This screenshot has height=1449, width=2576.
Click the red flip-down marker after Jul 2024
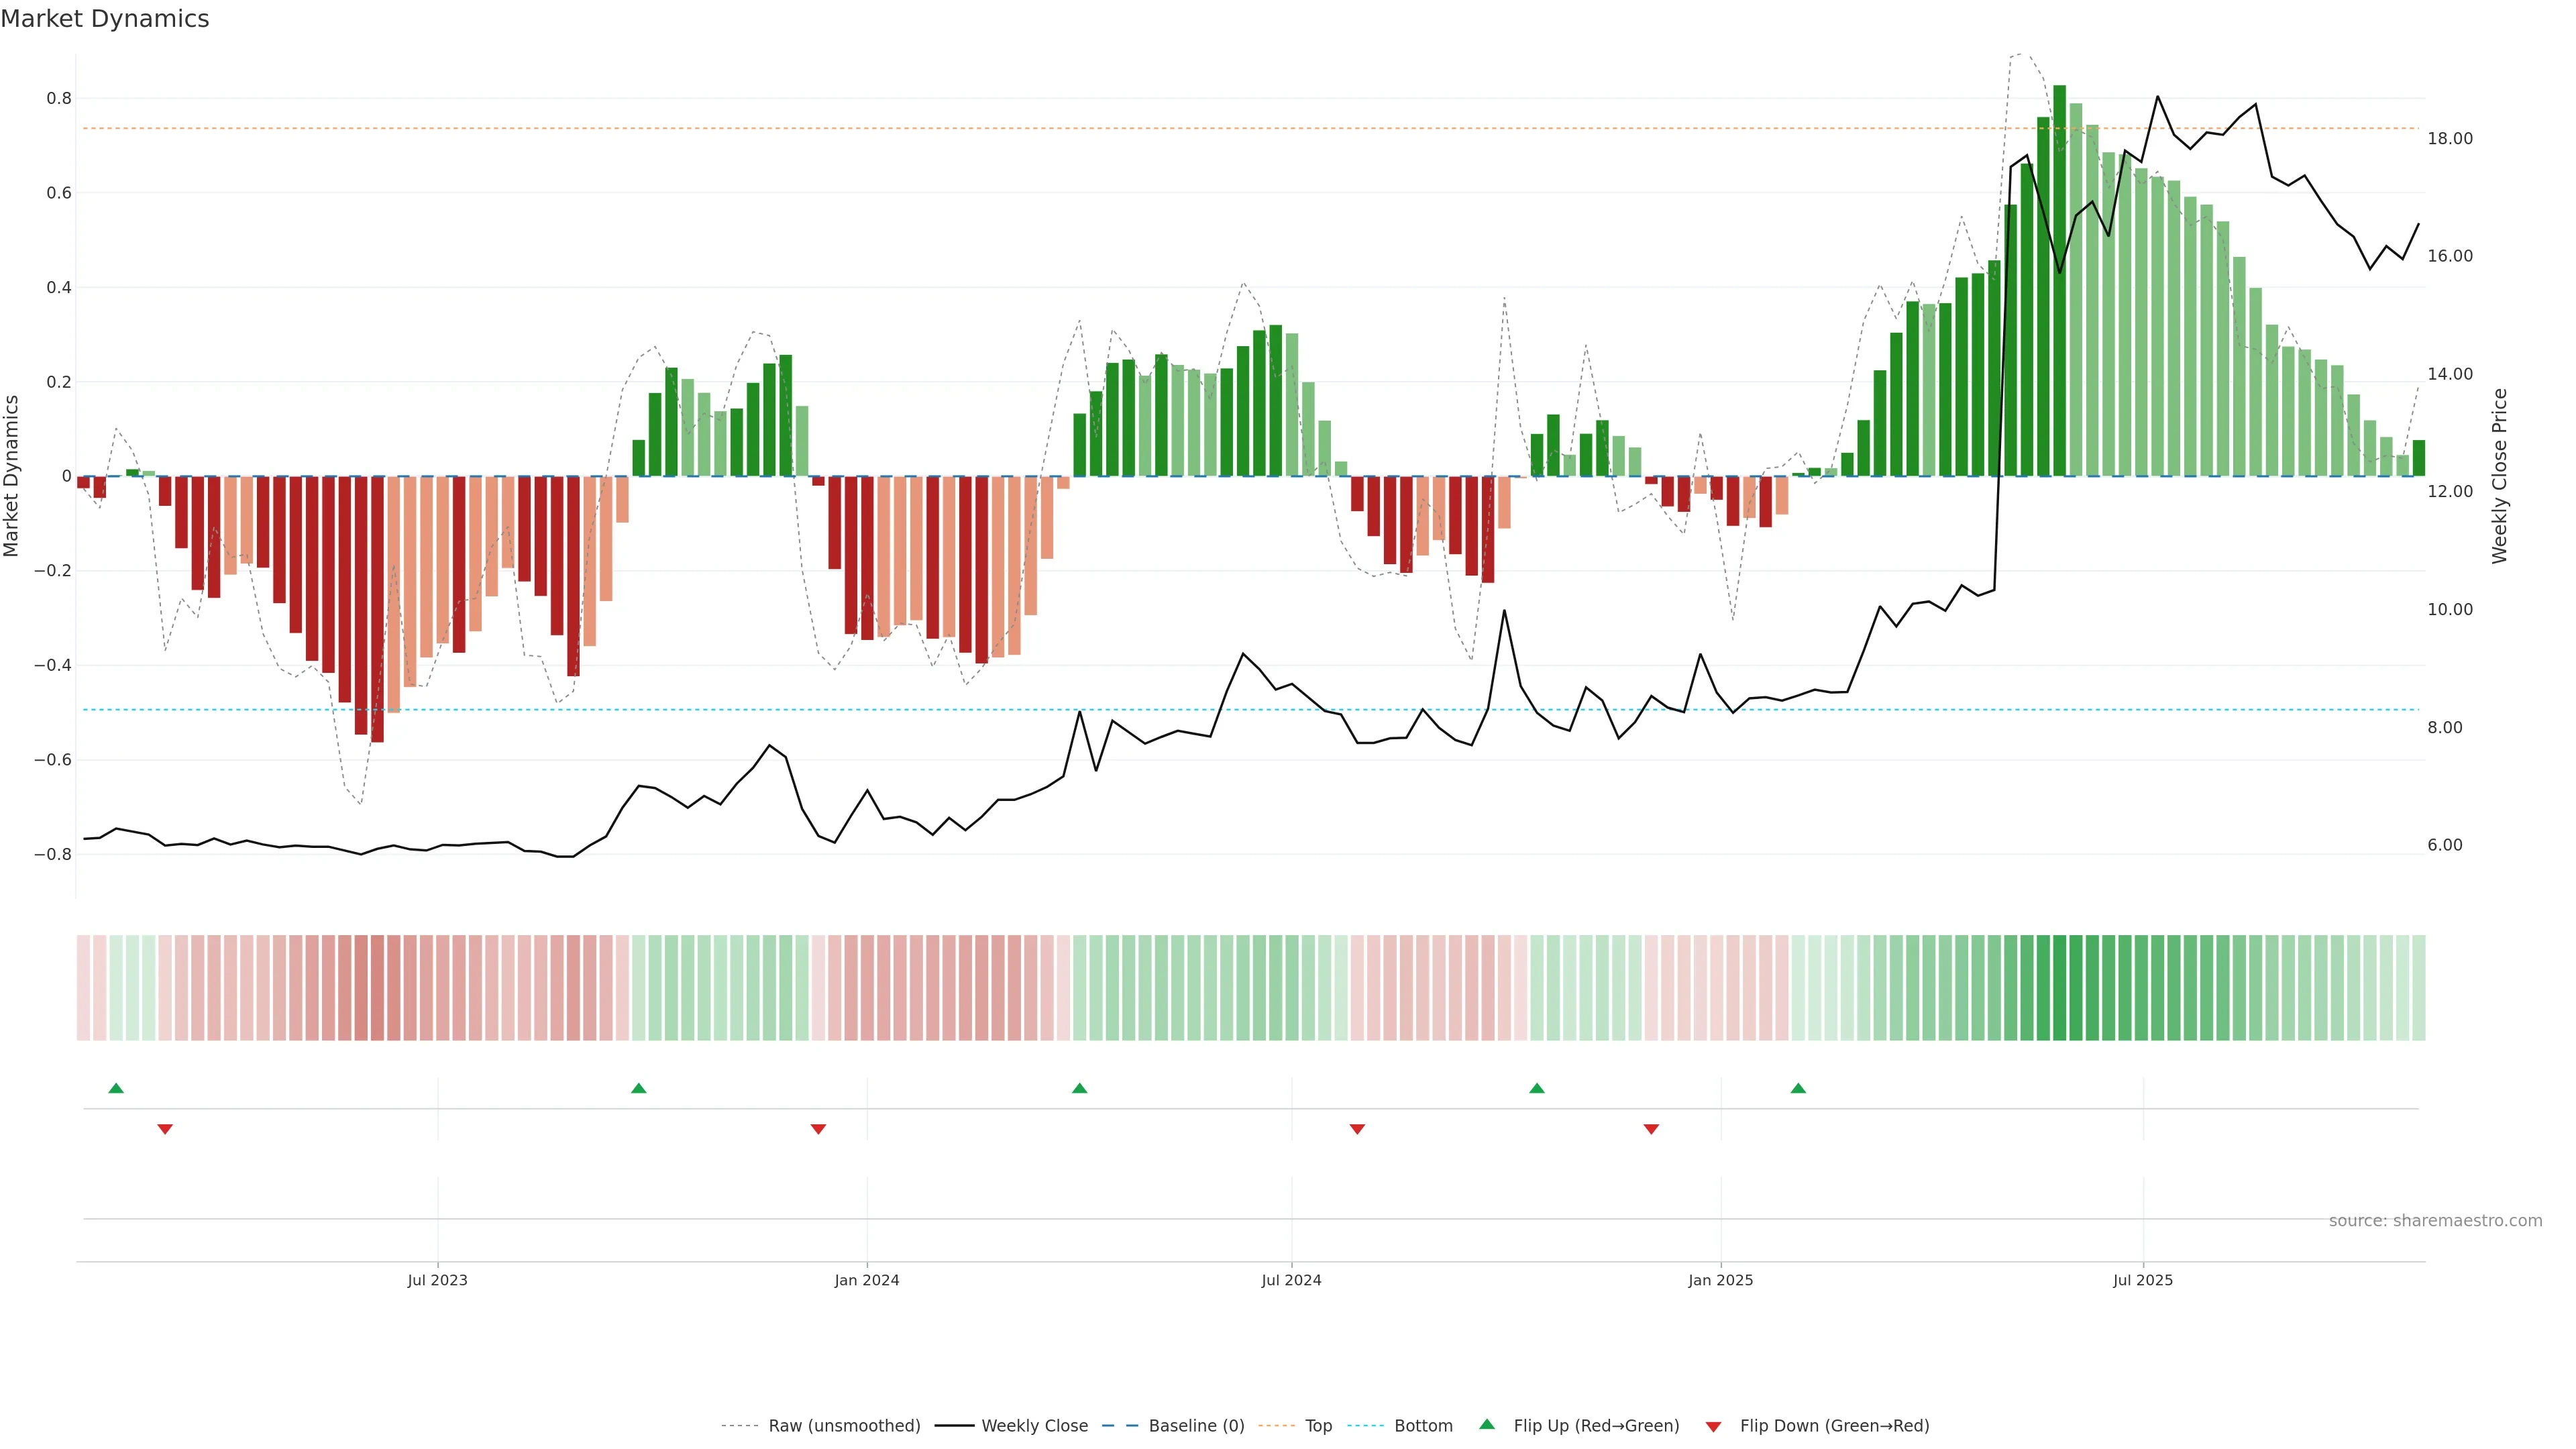[x=1357, y=1129]
